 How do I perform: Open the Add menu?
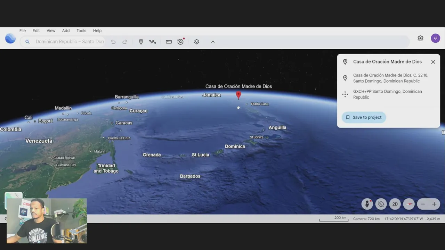tap(66, 31)
